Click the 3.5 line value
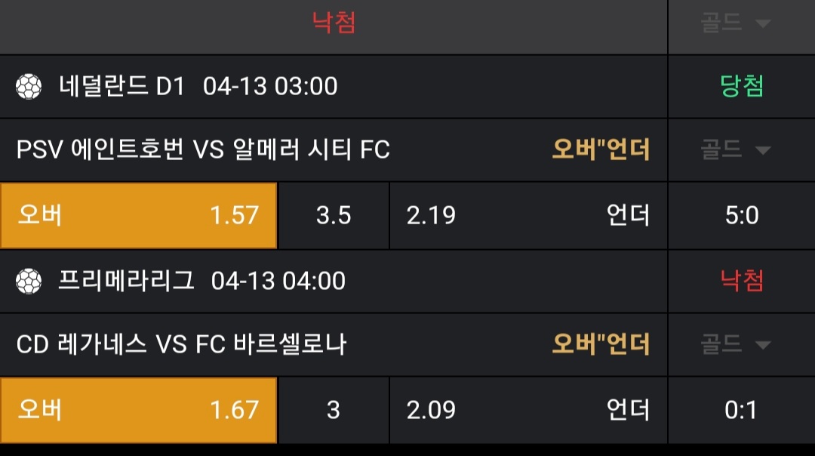Image resolution: width=815 pixels, height=456 pixels. coord(334,216)
